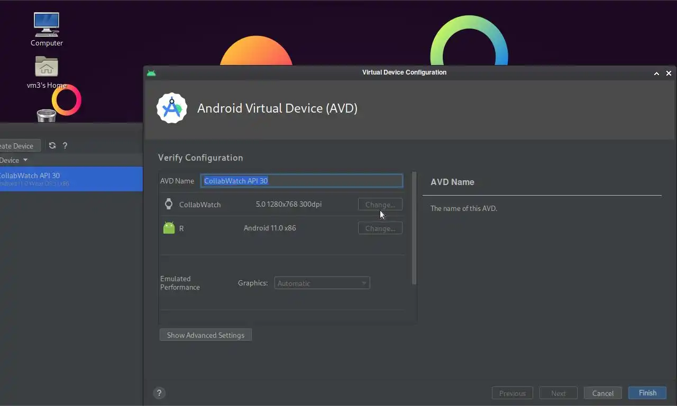This screenshot has width=677, height=406.
Task: Click the green Android R system image icon
Action: pos(169,228)
